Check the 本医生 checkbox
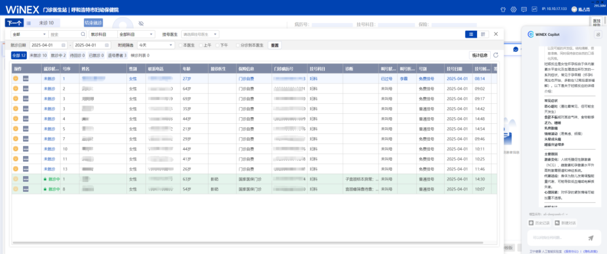This screenshot has height=254, width=607. pyautogui.click(x=180, y=45)
